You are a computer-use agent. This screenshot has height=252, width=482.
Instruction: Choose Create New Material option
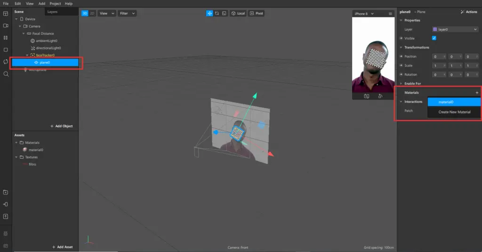pyautogui.click(x=454, y=112)
